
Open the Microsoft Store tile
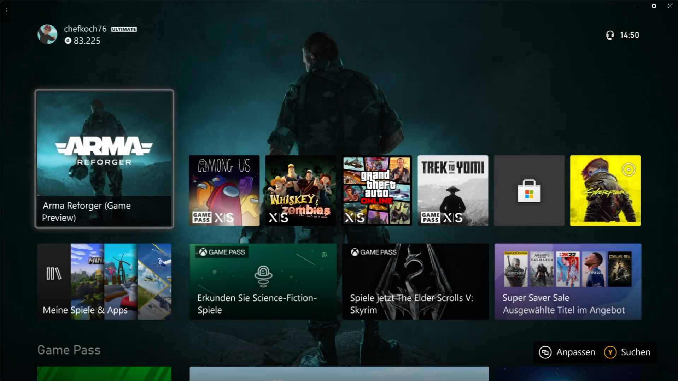point(529,191)
